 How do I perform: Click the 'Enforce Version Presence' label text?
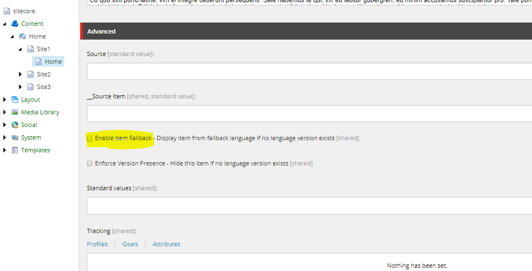tap(130, 163)
